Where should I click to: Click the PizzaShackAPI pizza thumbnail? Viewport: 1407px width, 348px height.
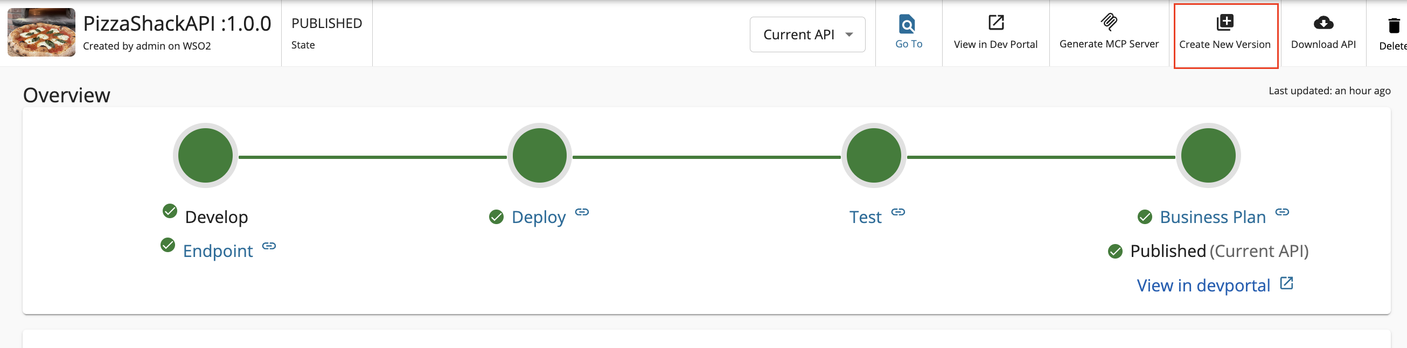pyautogui.click(x=41, y=32)
